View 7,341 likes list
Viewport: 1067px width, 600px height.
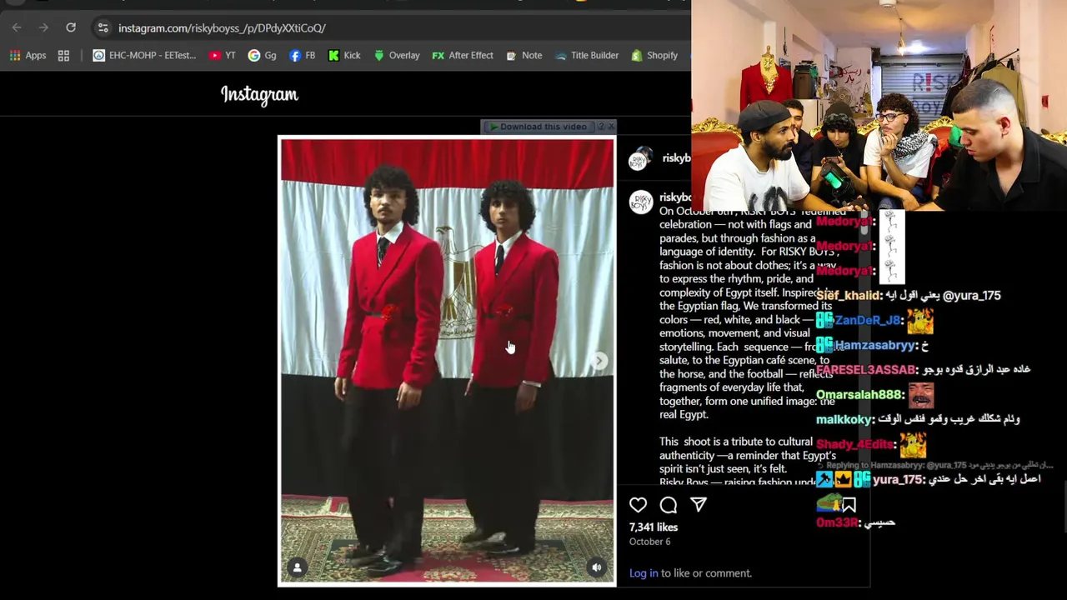pyautogui.click(x=654, y=527)
